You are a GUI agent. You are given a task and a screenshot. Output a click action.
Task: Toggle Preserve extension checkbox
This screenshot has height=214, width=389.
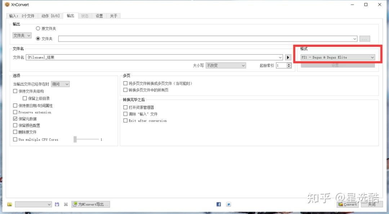[15, 112]
